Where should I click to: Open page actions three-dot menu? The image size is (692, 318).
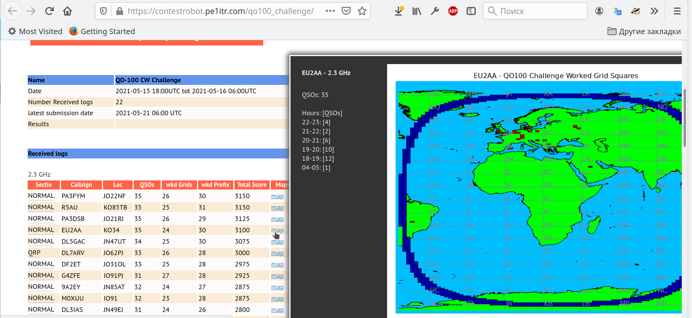click(x=330, y=11)
